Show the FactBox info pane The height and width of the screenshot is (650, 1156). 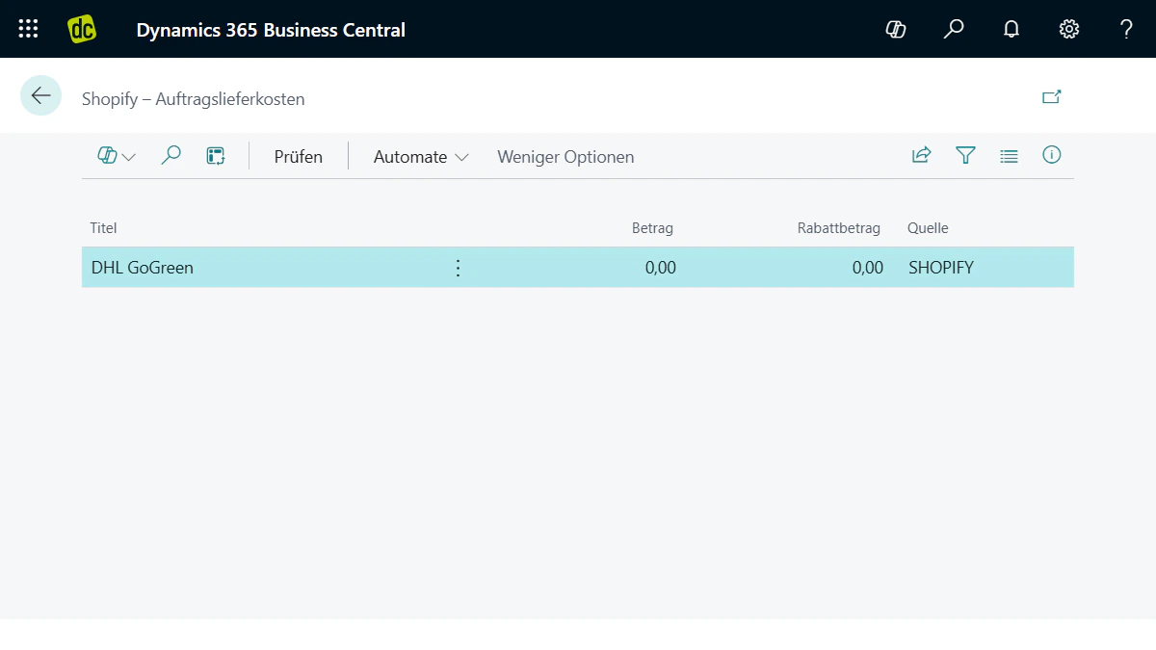pyautogui.click(x=1052, y=155)
